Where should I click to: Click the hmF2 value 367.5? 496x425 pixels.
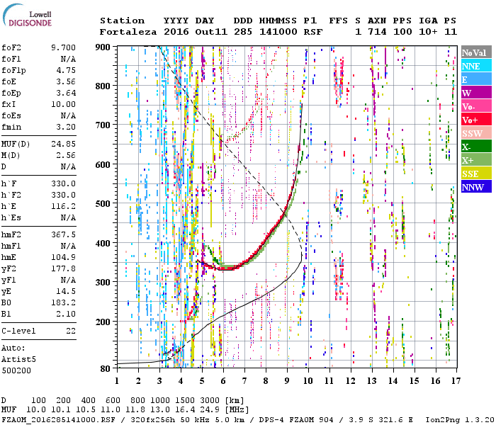[x=63, y=234]
